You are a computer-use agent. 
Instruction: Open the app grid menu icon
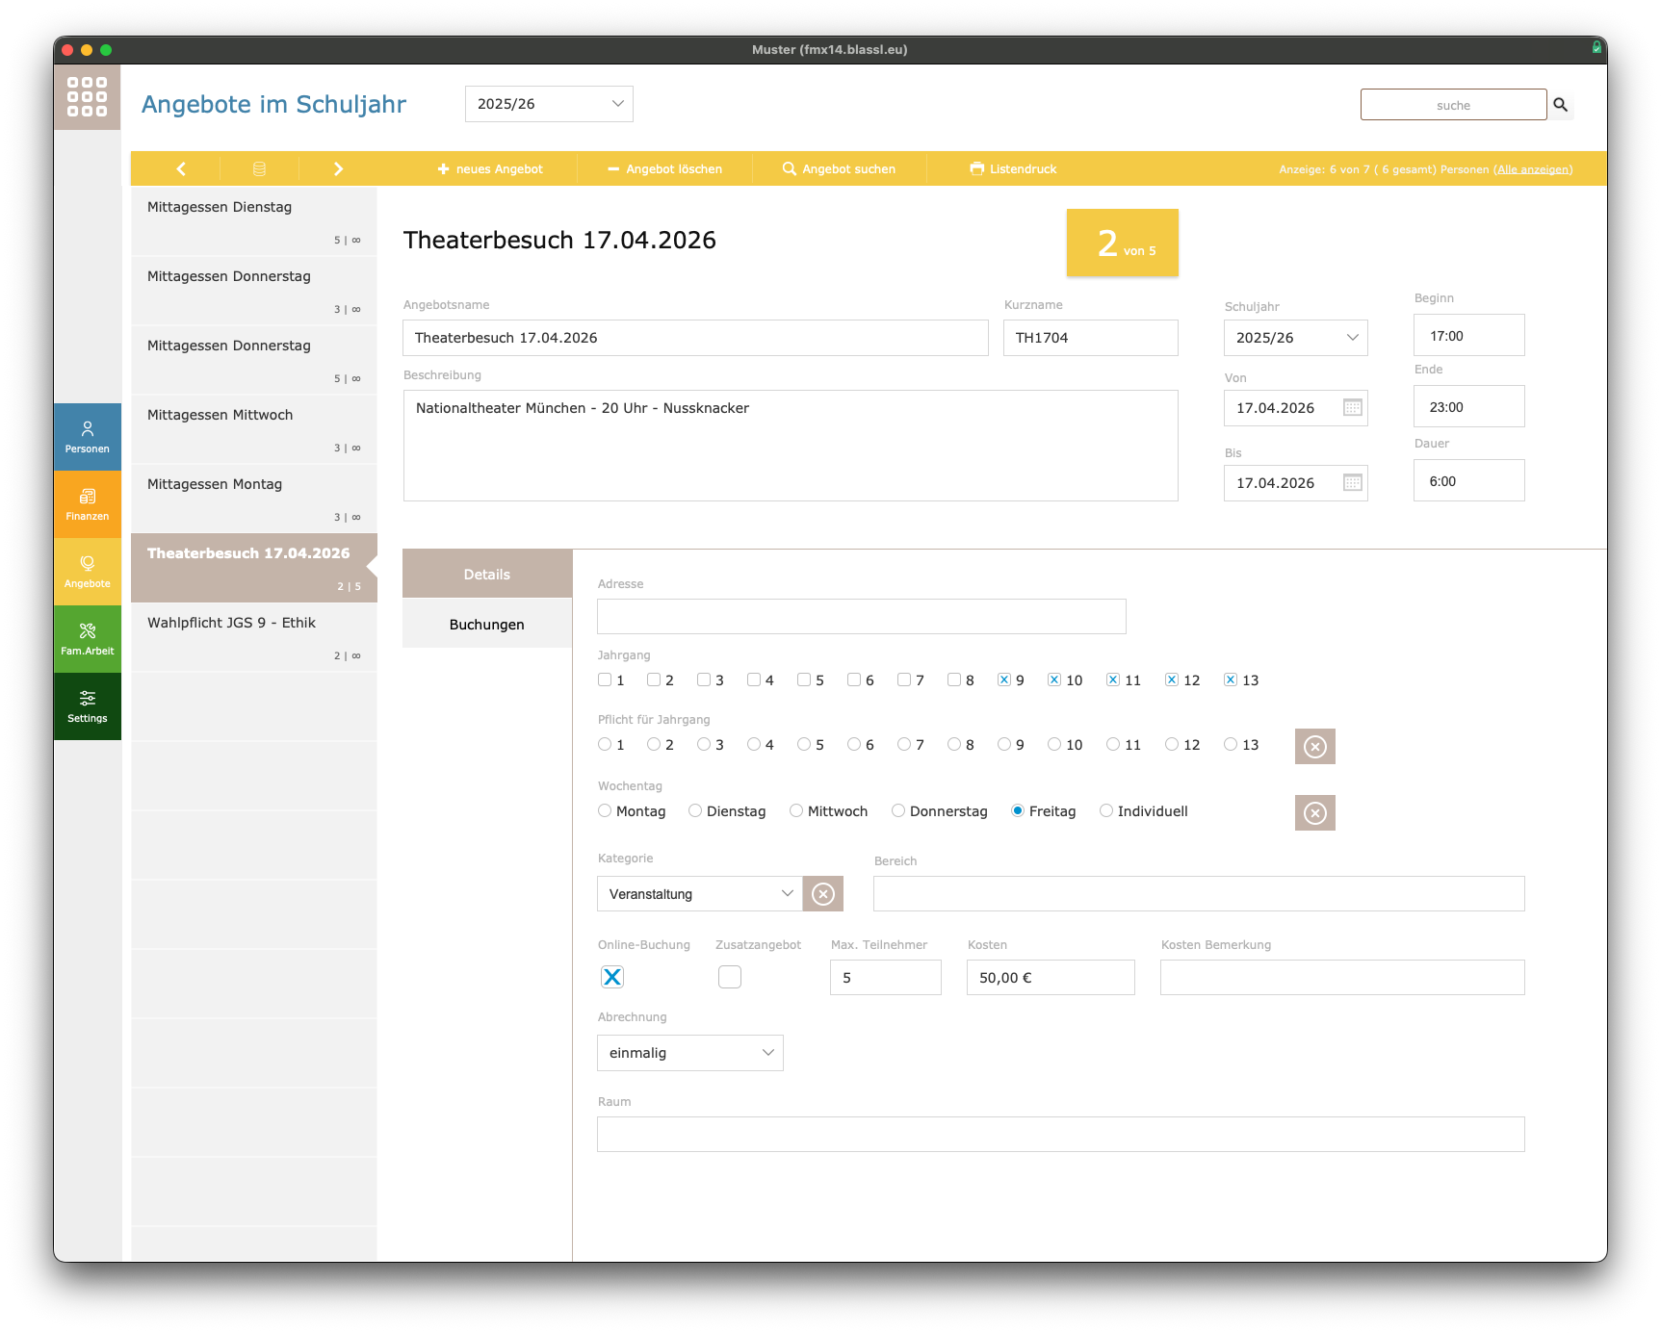pos(87,97)
